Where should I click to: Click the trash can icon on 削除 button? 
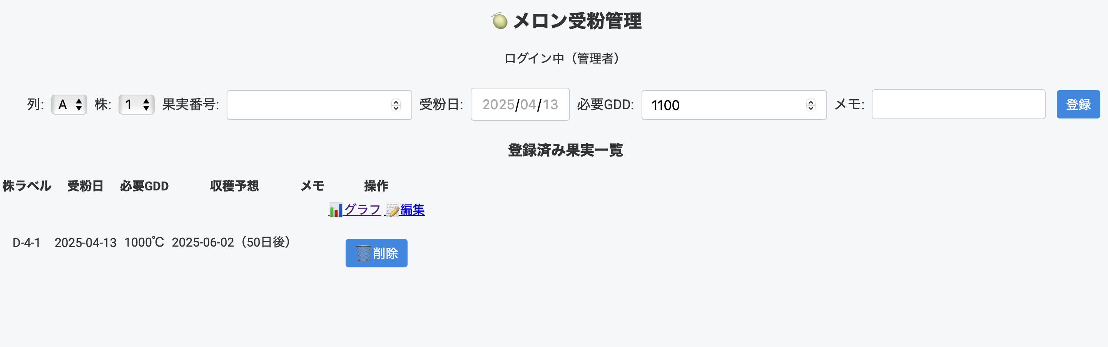[x=363, y=253]
